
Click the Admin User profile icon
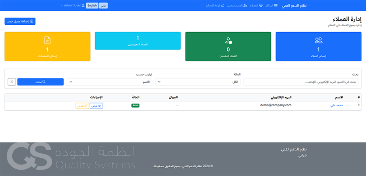point(83,6)
